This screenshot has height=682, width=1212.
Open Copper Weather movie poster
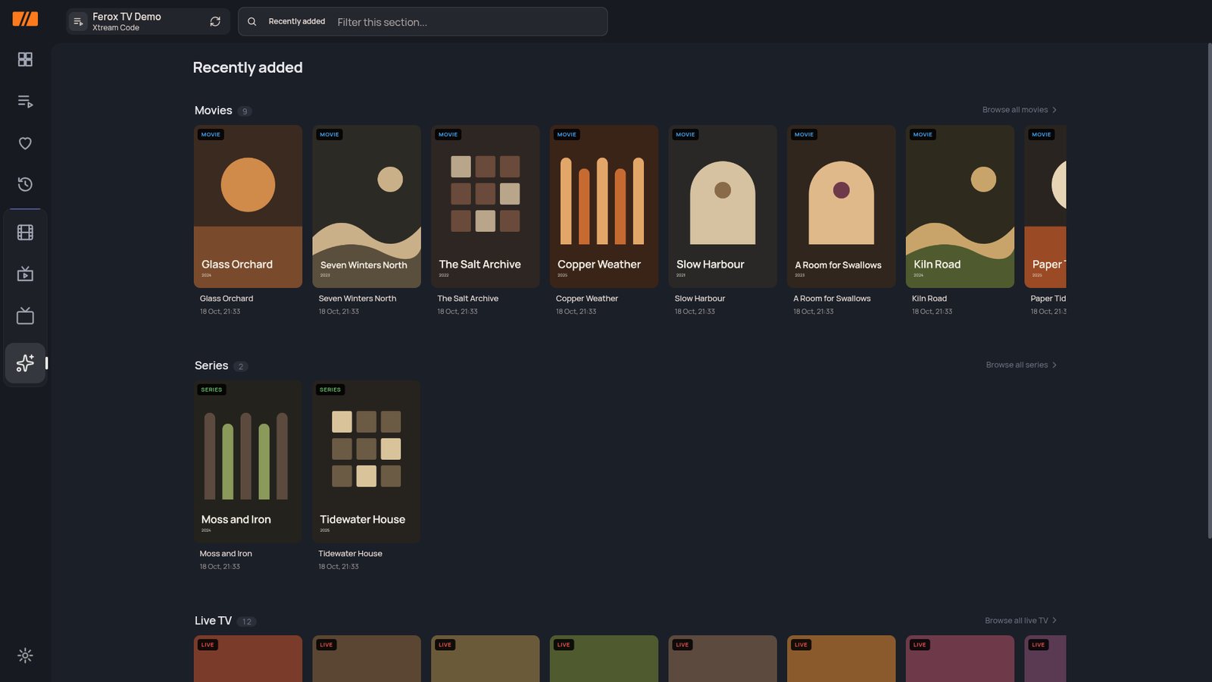pyautogui.click(x=604, y=206)
